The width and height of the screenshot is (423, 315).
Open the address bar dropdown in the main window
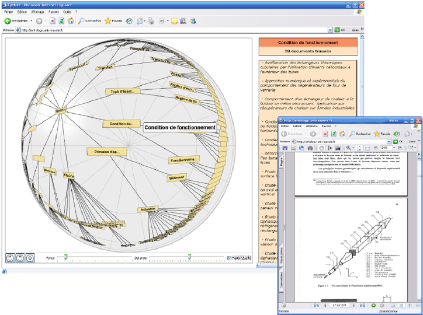tap(330, 30)
